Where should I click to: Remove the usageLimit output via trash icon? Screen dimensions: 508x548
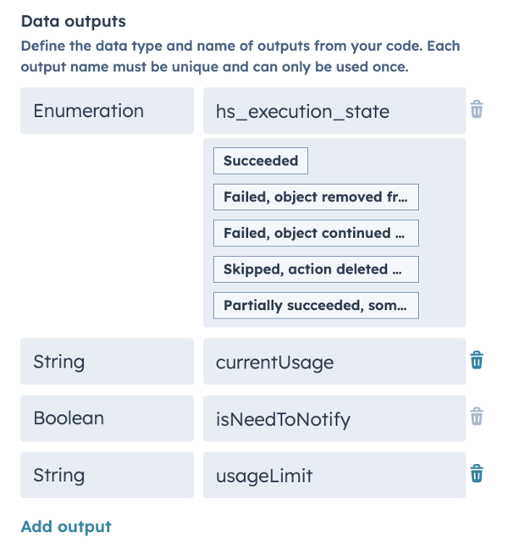click(477, 473)
